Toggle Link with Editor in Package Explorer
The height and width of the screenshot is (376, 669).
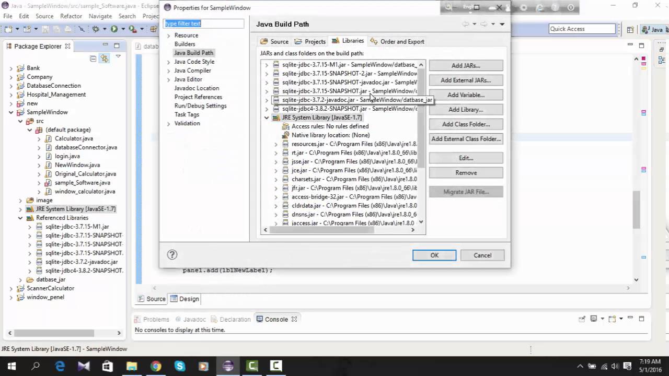click(105, 58)
